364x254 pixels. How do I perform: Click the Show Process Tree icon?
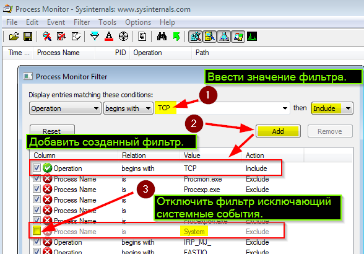[142, 37]
